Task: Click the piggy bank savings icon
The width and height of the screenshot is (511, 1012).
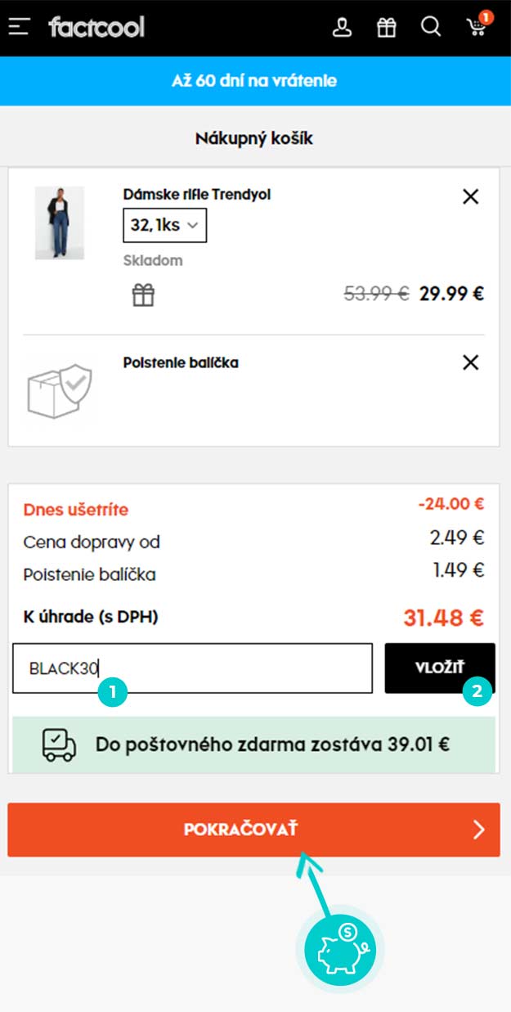Action: 339,949
